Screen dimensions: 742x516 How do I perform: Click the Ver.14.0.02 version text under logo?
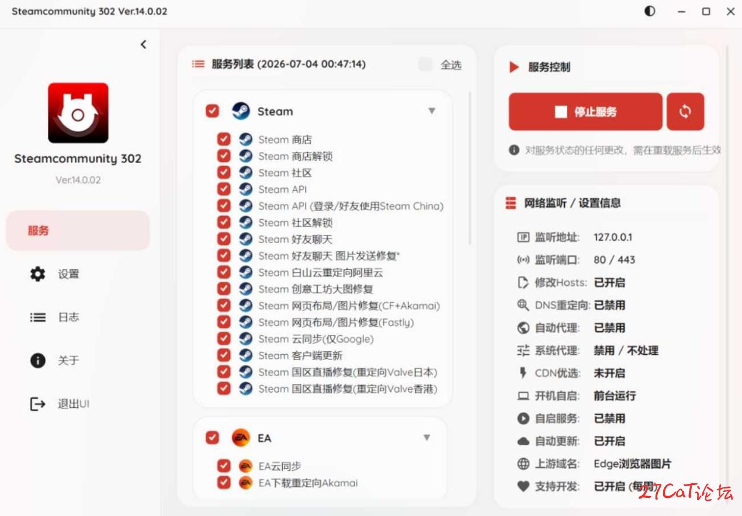click(78, 180)
